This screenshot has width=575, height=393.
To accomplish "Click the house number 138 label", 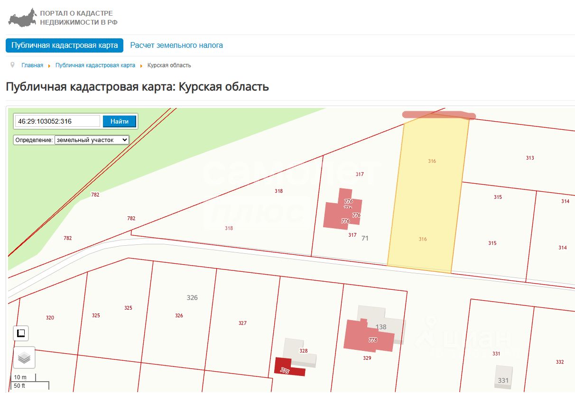I will (x=381, y=327).
